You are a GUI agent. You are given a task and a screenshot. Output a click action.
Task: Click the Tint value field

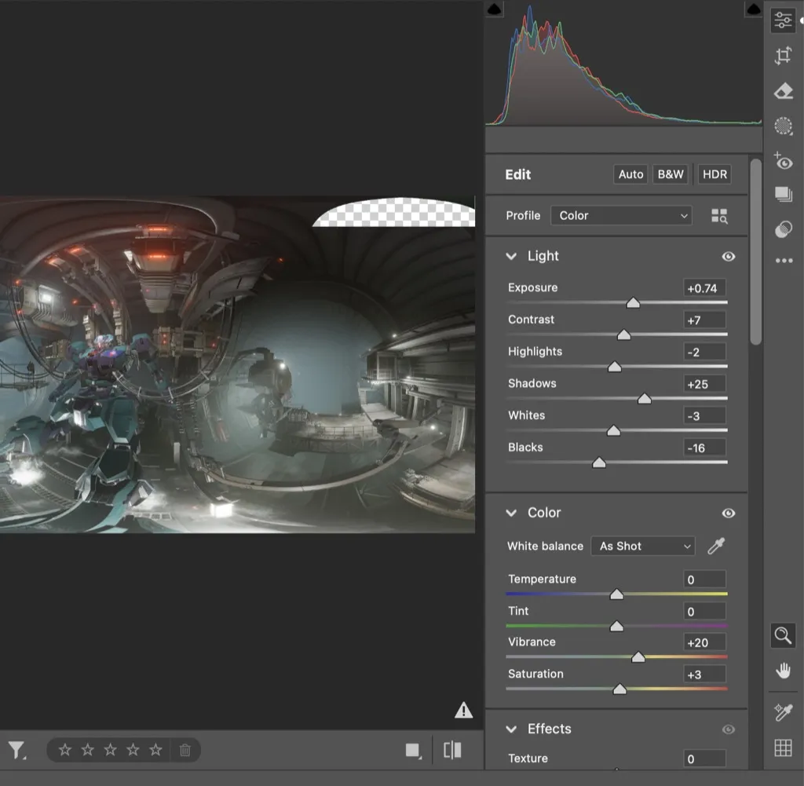point(704,612)
